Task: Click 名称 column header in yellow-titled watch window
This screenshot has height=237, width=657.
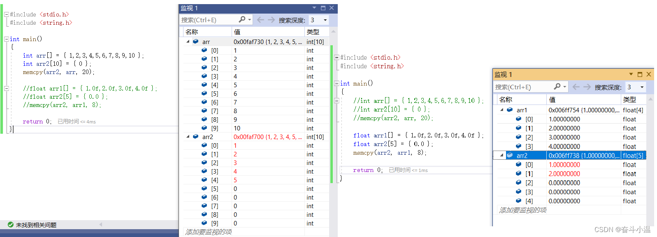Action: [521, 100]
